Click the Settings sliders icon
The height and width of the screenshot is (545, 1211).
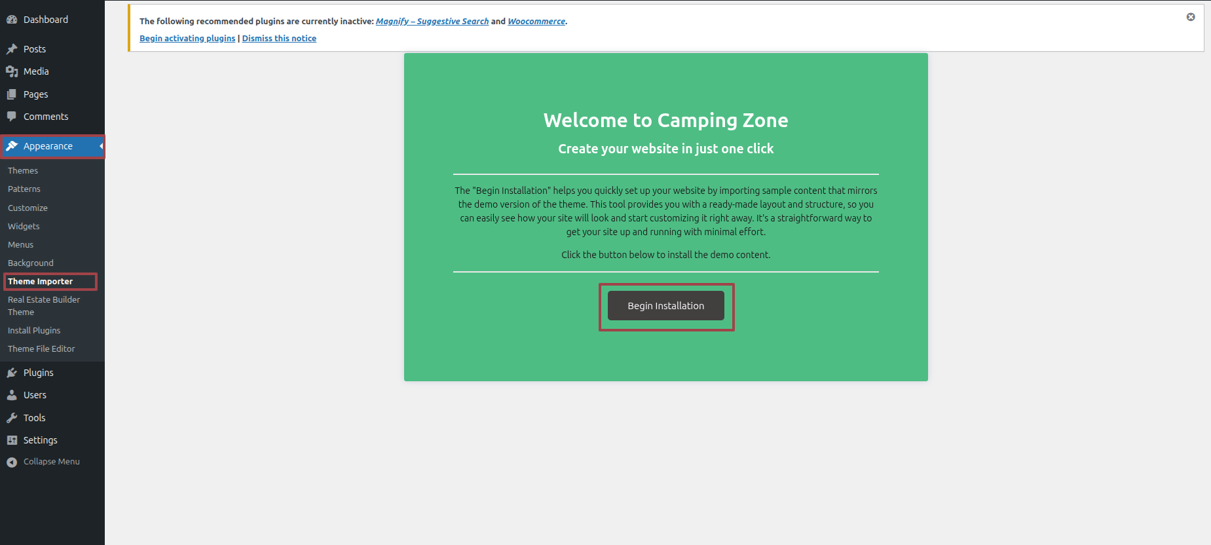12,440
